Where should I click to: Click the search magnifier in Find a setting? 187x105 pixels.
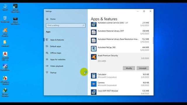(x=83, y=25)
